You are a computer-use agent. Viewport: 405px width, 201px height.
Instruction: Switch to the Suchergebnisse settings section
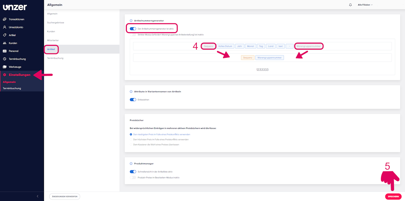pos(56,22)
